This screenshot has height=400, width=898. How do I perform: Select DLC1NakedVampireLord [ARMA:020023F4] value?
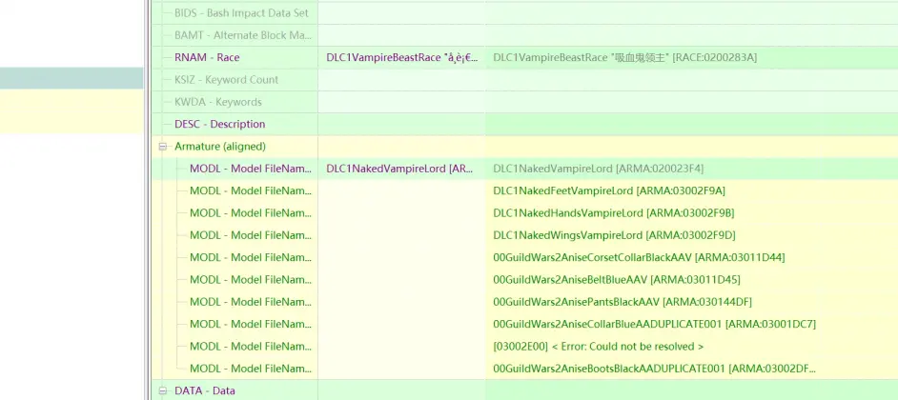coord(598,169)
